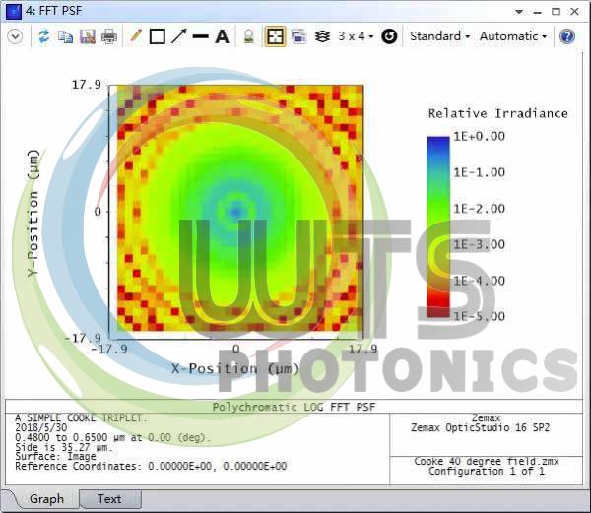591x513 pixels.
Task: Click the Update refresh icon
Action: [x=43, y=36]
